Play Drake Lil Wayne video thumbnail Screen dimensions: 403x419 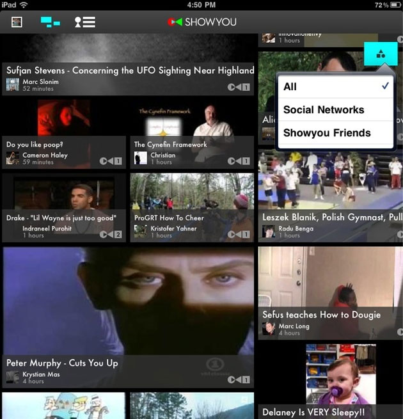pos(64,208)
